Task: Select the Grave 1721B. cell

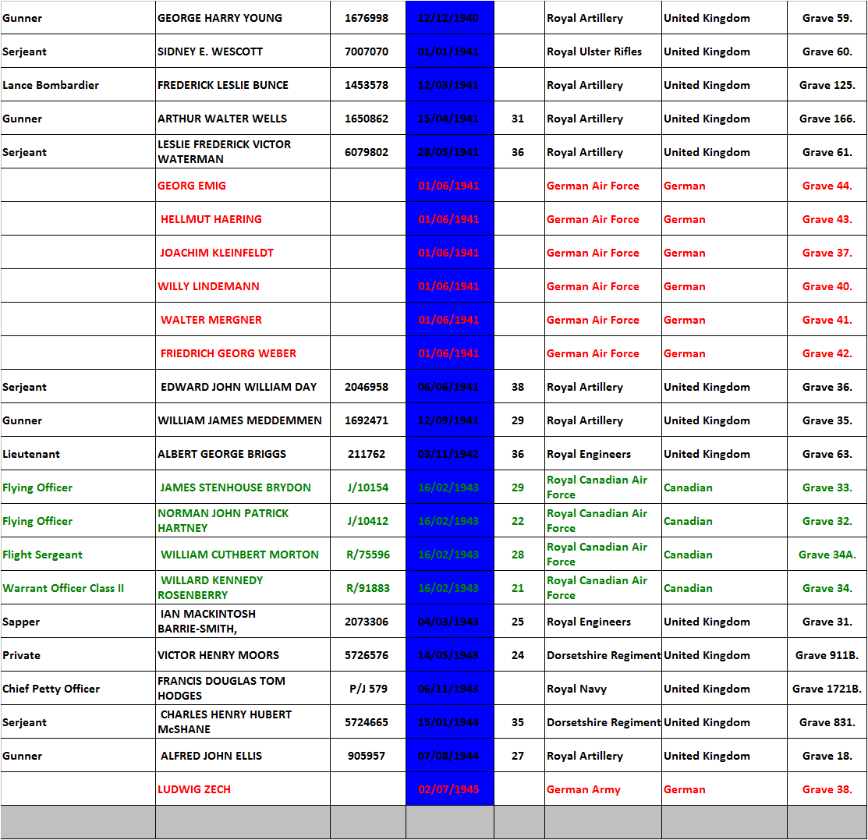Action: point(827,689)
